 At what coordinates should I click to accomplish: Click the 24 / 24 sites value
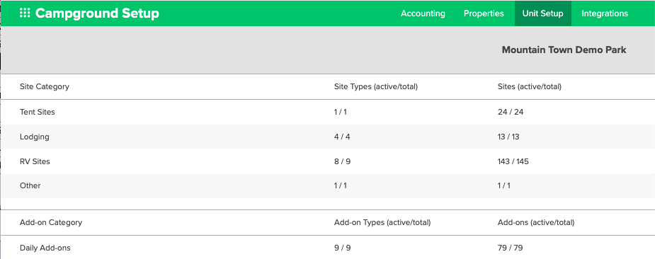click(x=511, y=112)
